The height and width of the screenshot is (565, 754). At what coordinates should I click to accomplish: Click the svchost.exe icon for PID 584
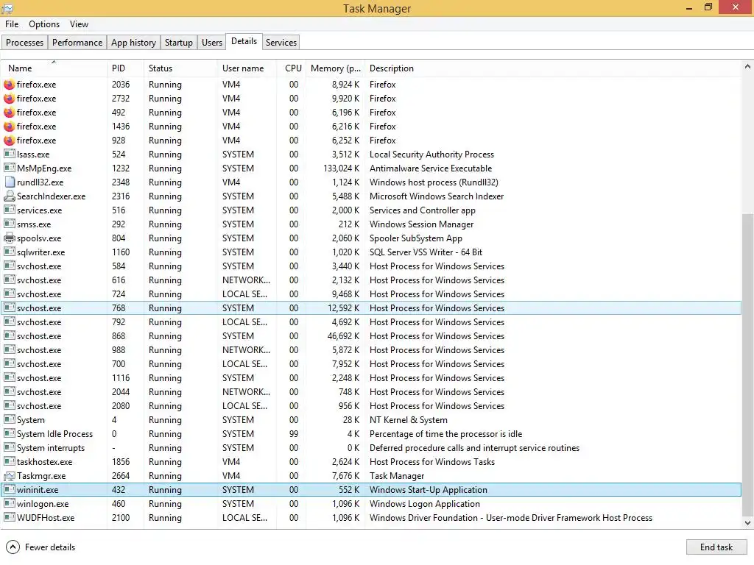(9, 266)
